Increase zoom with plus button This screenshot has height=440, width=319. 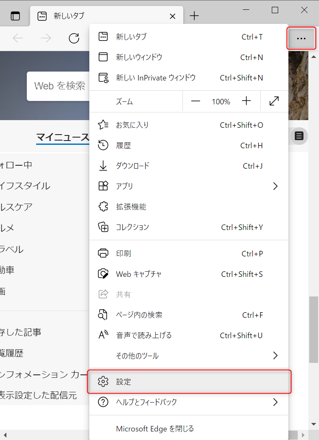(x=246, y=101)
